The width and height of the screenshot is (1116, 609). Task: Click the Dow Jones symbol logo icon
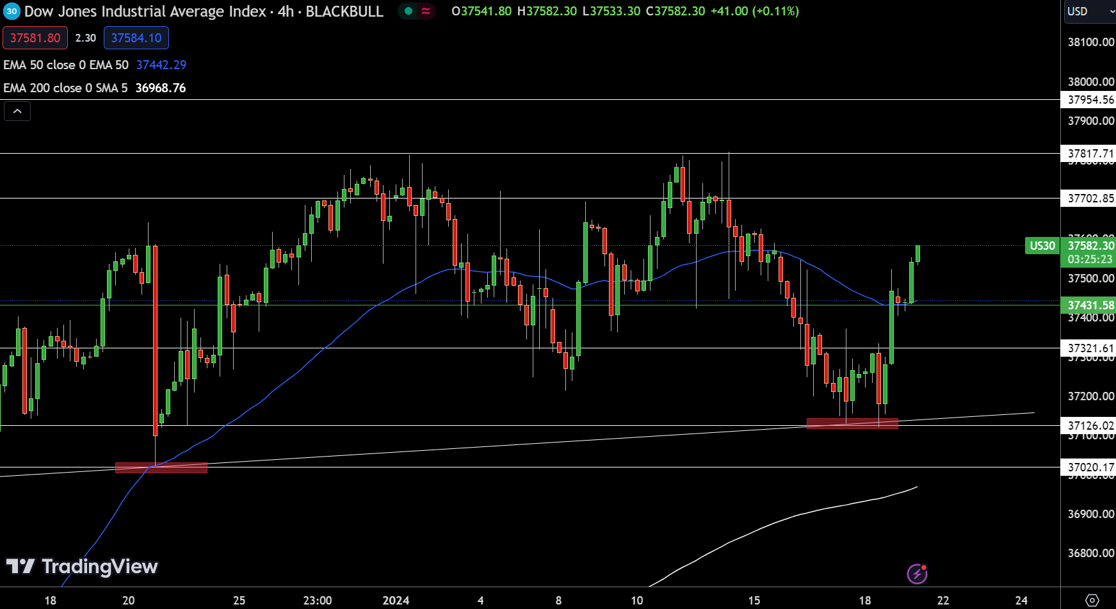[x=12, y=11]
